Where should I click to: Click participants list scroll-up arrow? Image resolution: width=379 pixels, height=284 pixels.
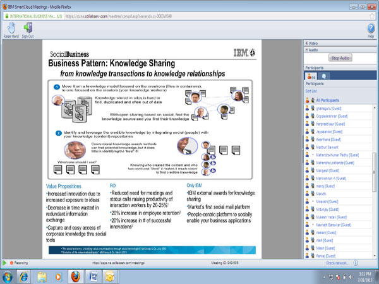point(375,107)
